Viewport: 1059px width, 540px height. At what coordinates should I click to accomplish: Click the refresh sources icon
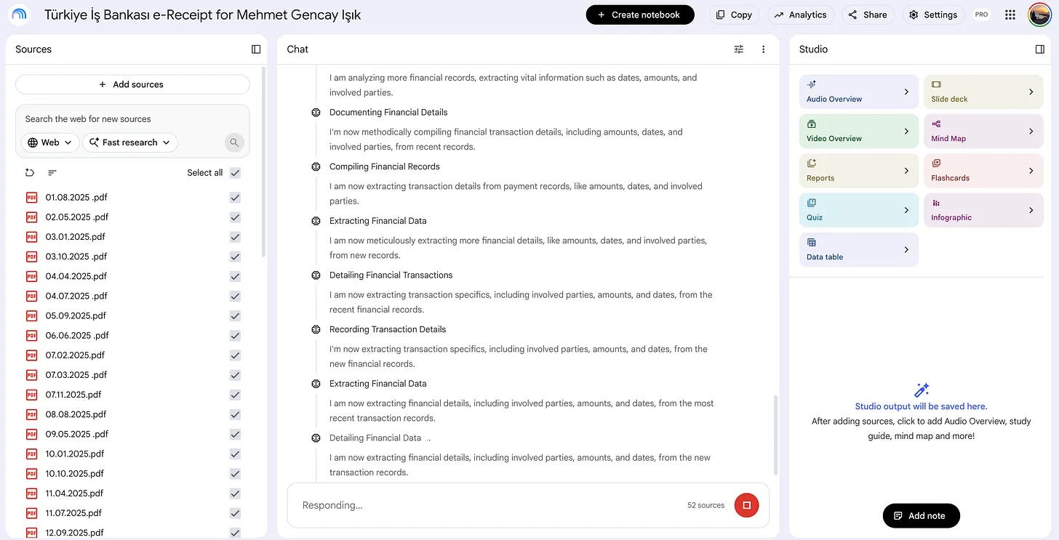(30, 172)
